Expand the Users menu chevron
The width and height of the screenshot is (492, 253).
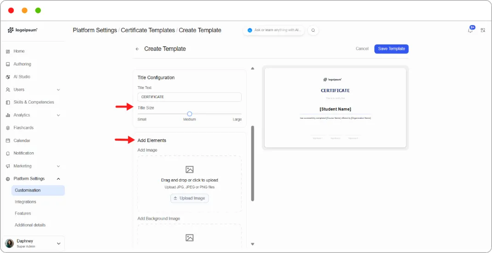click(58, 89)
